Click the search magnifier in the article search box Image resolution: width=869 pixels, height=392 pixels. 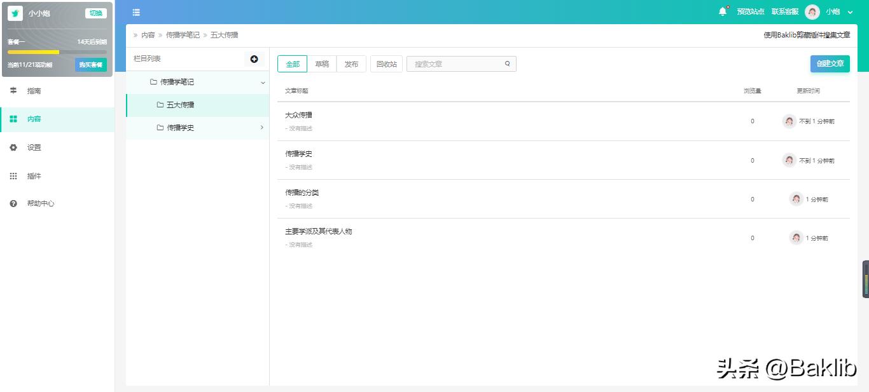click(x=507, y=64)
